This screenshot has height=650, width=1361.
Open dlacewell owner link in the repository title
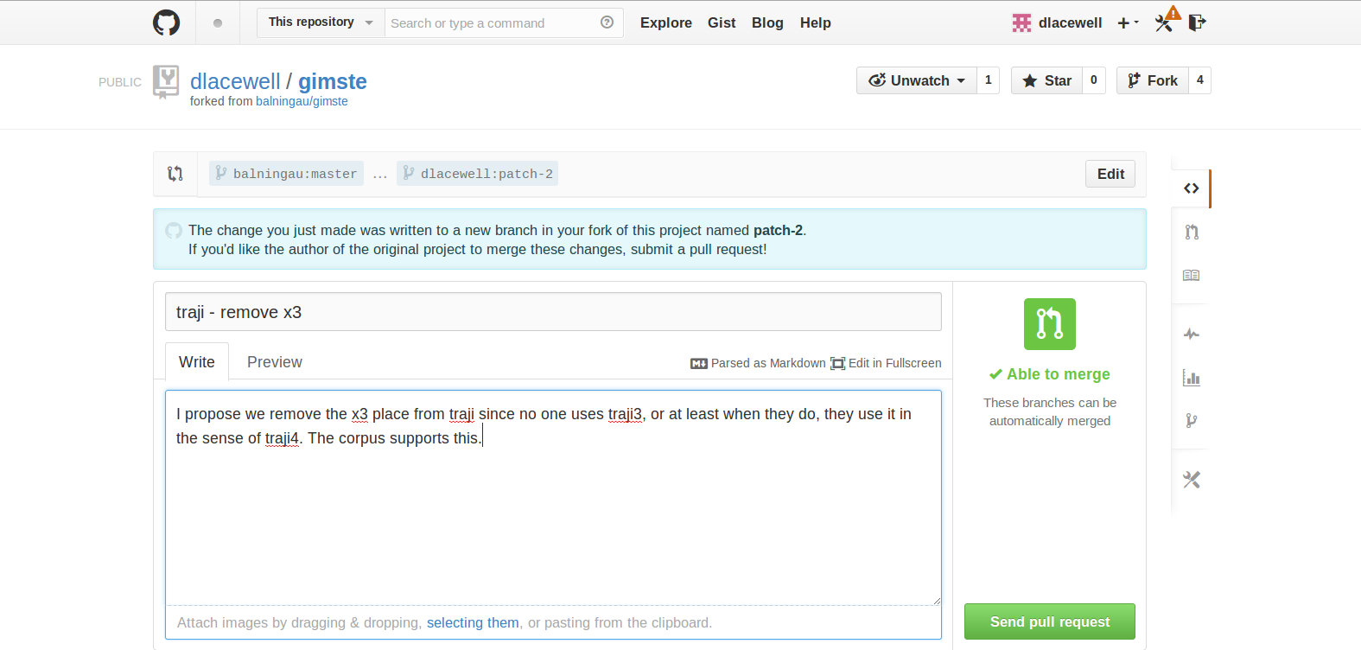tap(235, 81)
